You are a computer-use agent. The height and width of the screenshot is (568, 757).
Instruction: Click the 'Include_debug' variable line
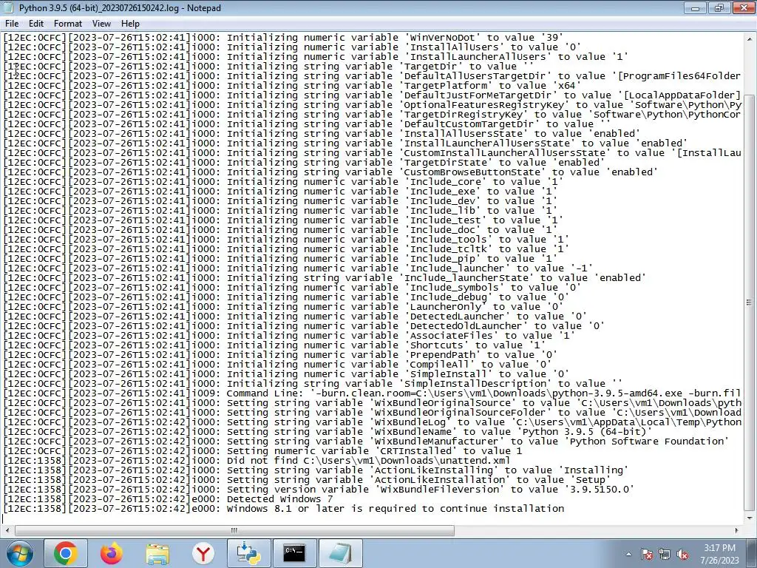point(286,297)
